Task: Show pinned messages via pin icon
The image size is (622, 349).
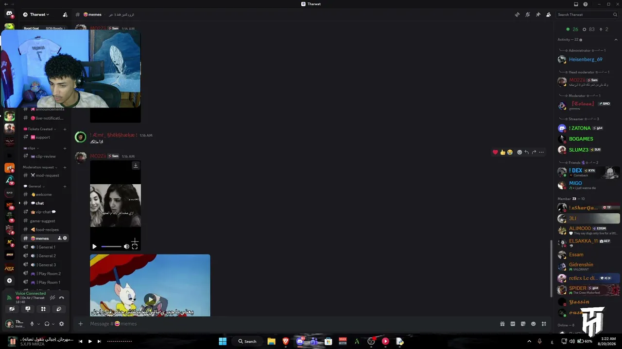Action: coord(538,15)
